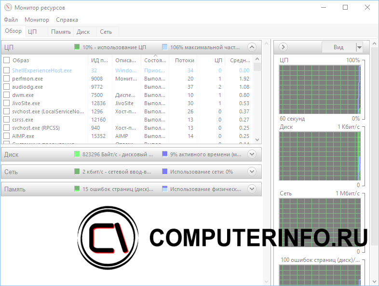Screen dimensions: 379x286
Task: Select the ShellExperienceHost.exe process name
Action: point(42,70)
